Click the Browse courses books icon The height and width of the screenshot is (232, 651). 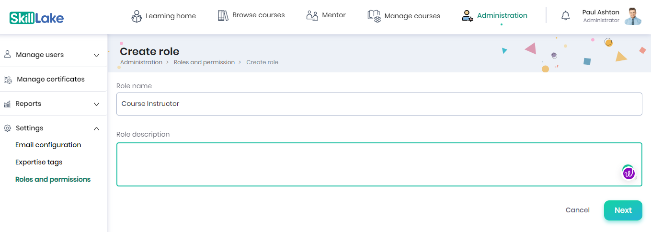(223, 15)
